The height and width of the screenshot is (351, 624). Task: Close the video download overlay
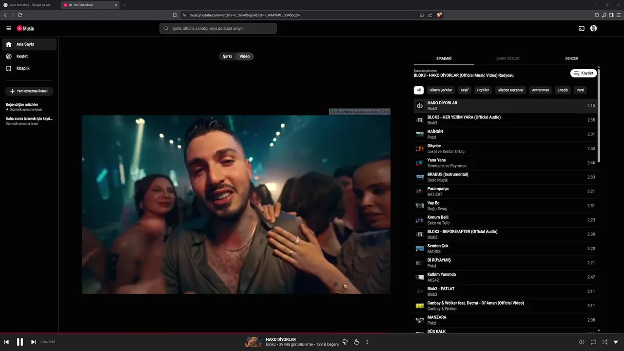coord(388,112)
